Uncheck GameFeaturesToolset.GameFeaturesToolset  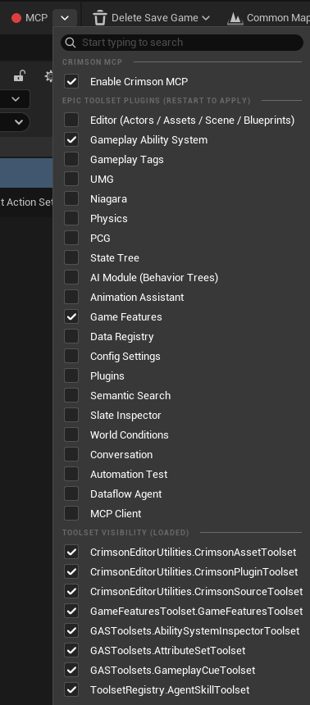[x=71, y=612]
